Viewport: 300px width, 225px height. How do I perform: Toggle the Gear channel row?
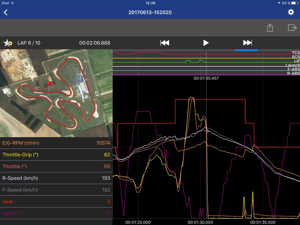pos(56,201)
